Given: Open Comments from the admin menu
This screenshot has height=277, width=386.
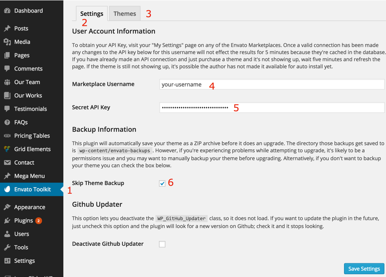Looking at the screenshot, I should [32, 69].
